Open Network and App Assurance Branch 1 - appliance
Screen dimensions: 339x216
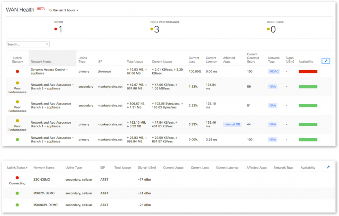click(51, 124)
